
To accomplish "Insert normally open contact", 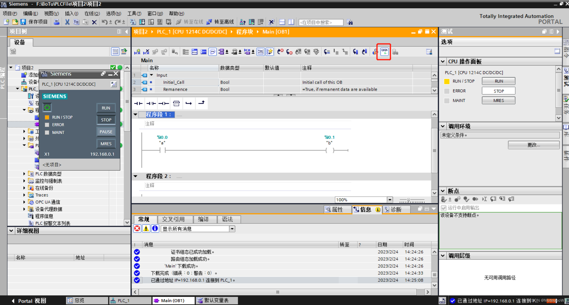I will pyautogui.click(x=138, y=103).
